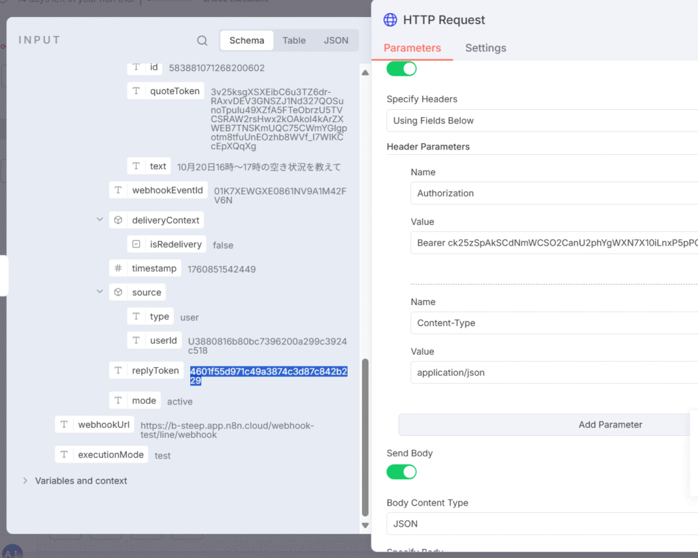Expand Variables and context section

click(25, 481)
